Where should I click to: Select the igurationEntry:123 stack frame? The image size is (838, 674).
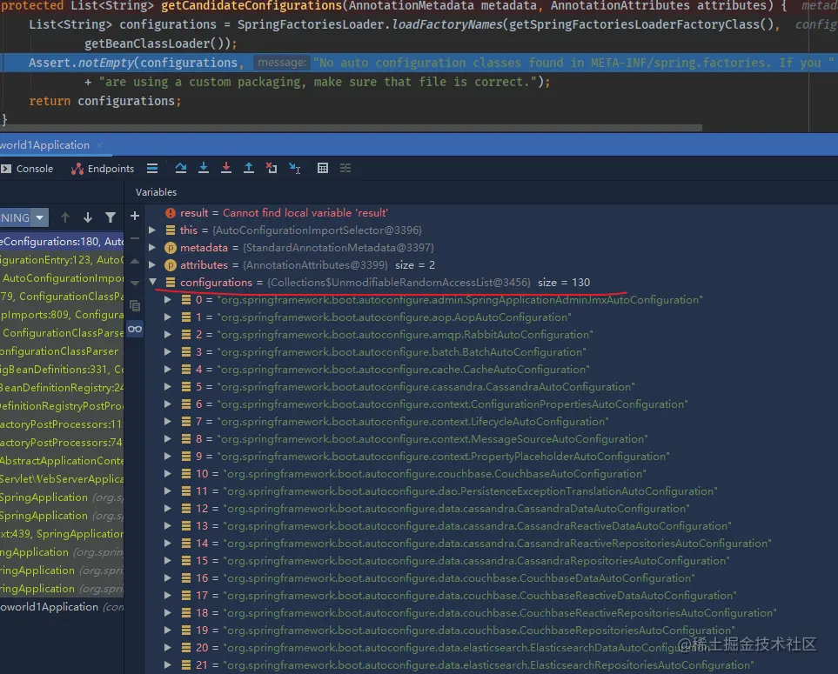(62, 260)
